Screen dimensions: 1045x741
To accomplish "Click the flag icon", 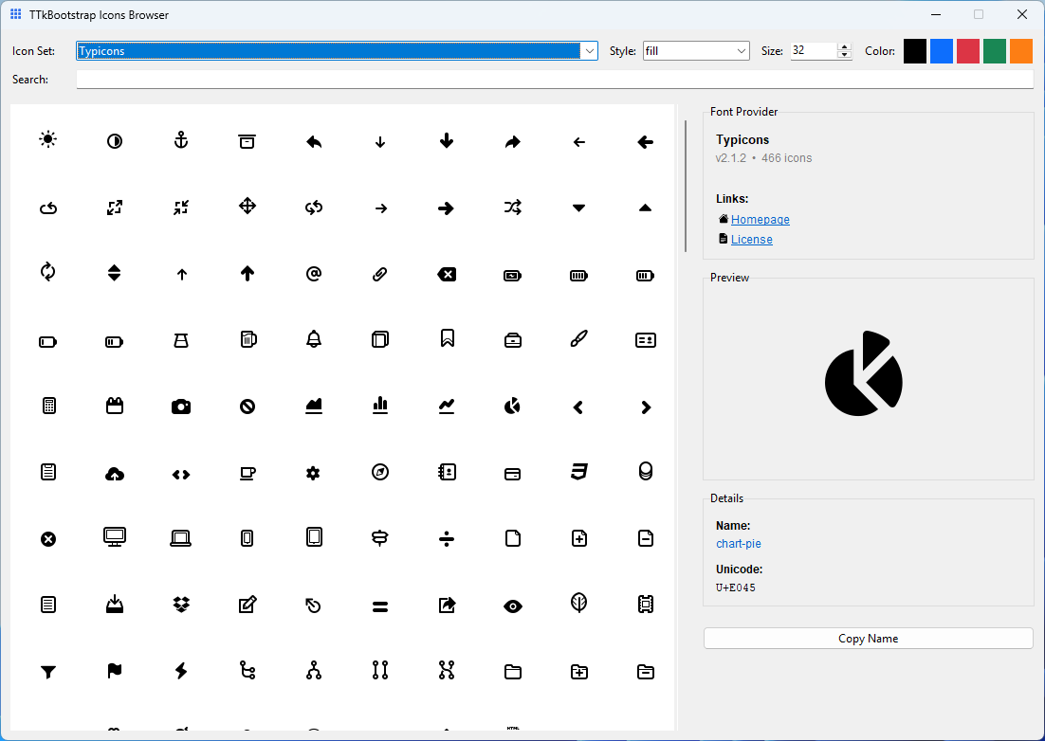I will [x=115, y=671].
